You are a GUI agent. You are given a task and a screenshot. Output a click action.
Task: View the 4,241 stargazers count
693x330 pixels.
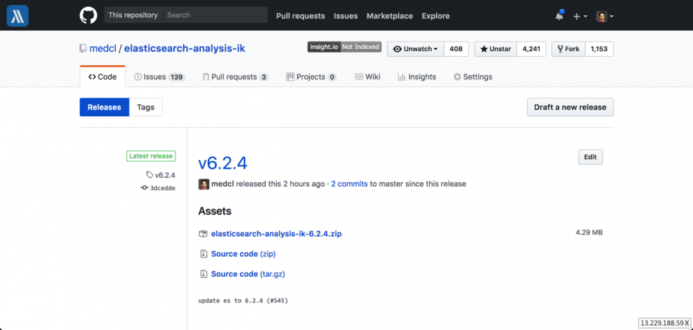point(532,49)
